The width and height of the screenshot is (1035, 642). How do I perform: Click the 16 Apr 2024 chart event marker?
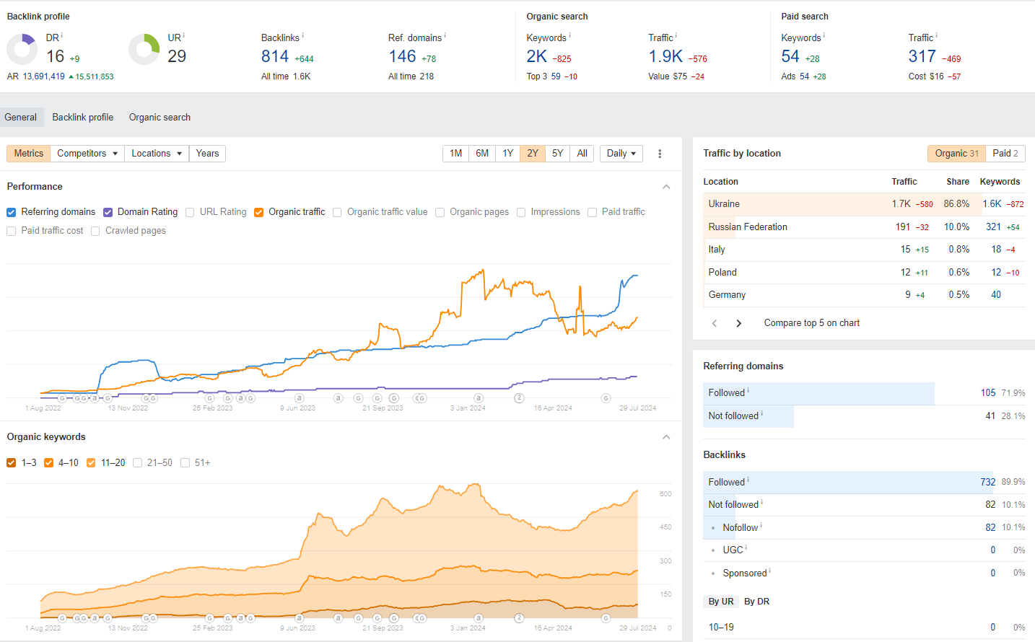518,398
